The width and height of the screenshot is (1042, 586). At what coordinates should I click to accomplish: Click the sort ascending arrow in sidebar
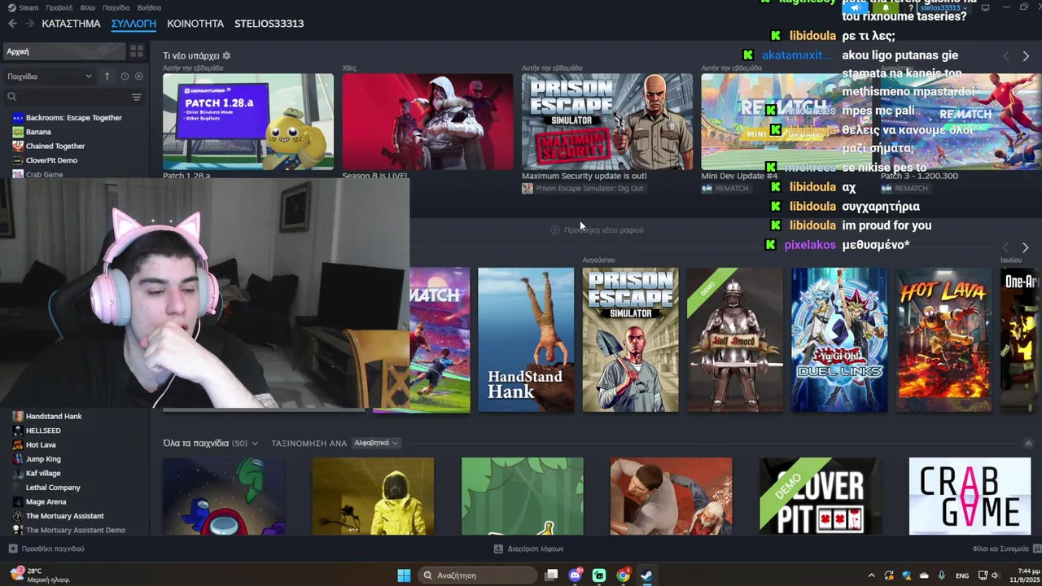click(107, 77)
